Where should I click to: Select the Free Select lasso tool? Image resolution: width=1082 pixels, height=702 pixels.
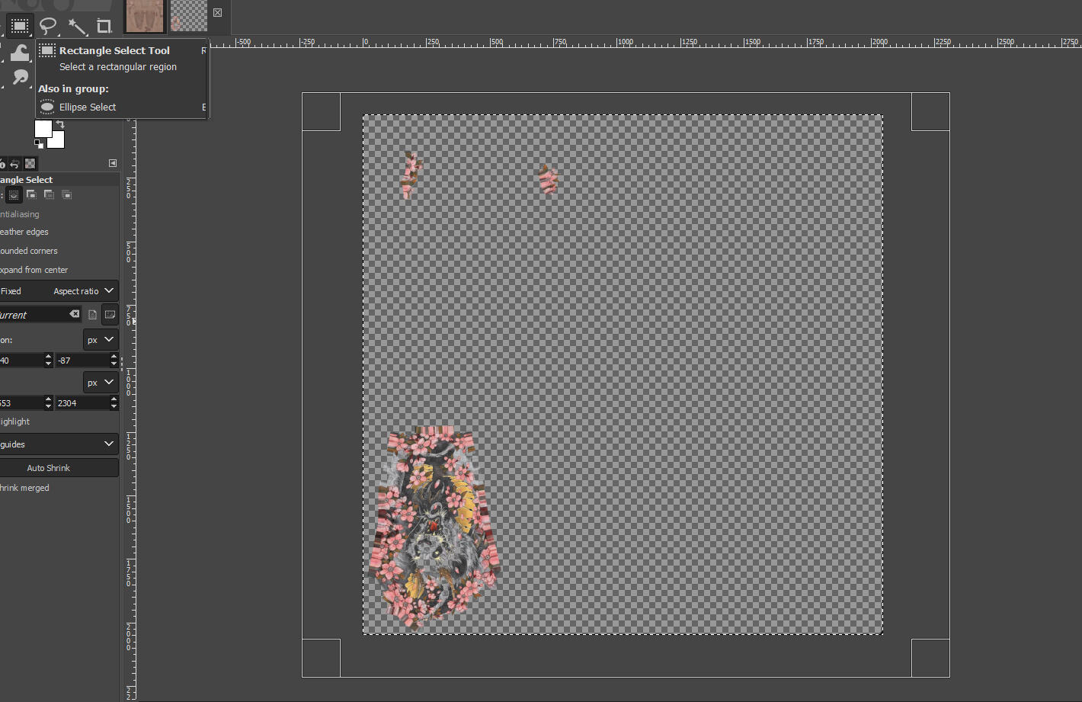48,25
